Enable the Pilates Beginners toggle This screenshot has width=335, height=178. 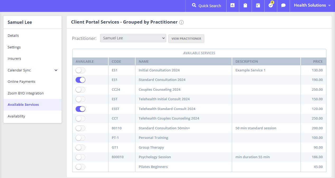coord(80,167)
